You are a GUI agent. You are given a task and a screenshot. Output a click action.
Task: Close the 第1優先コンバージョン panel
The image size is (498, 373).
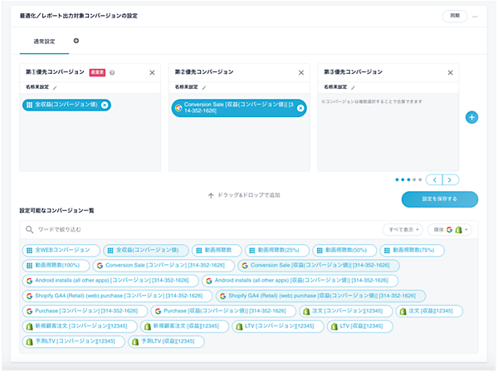coord(152,73)
